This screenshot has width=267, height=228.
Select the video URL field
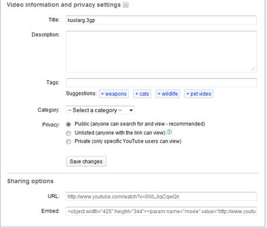[x=161, y=197]
